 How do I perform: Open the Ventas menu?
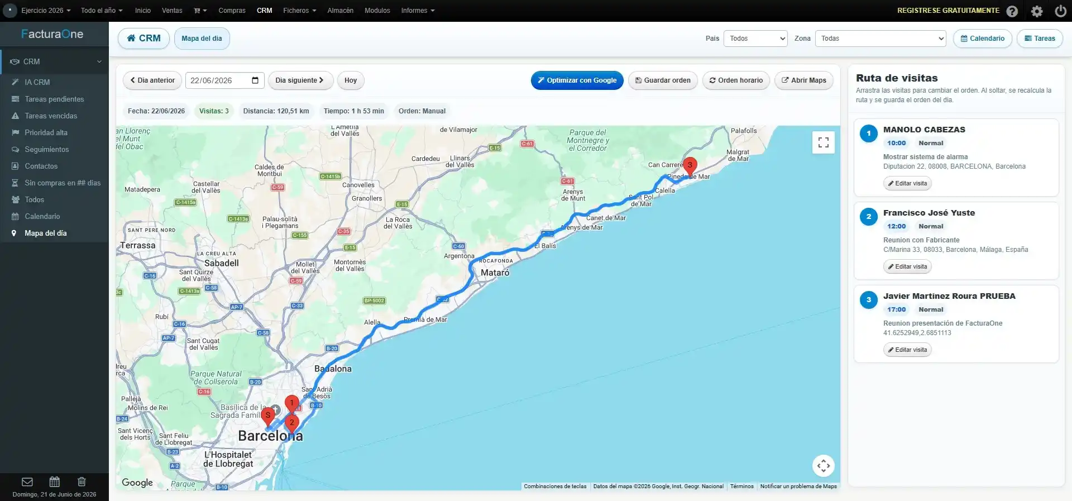(172, 11)
